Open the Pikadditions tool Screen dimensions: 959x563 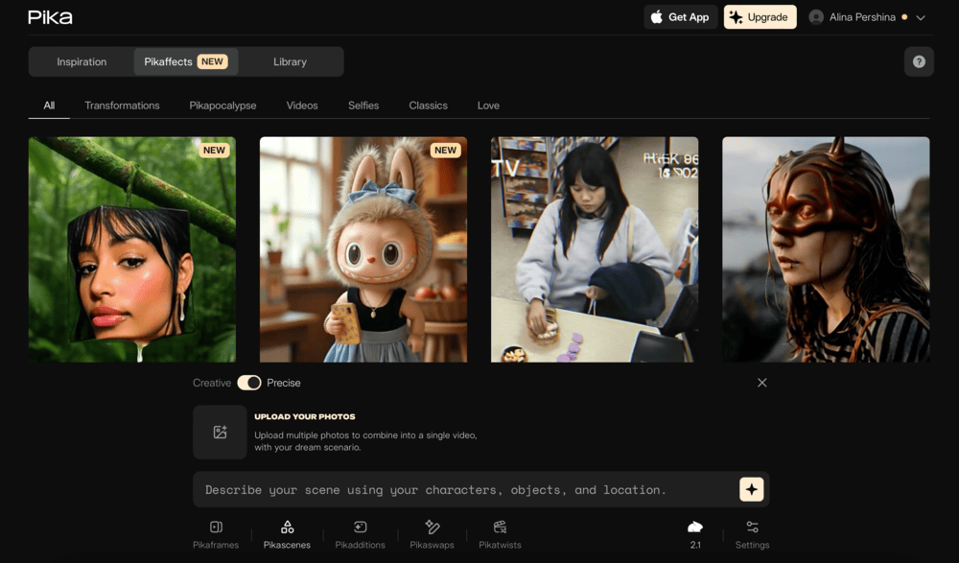[x=360, y=533]
